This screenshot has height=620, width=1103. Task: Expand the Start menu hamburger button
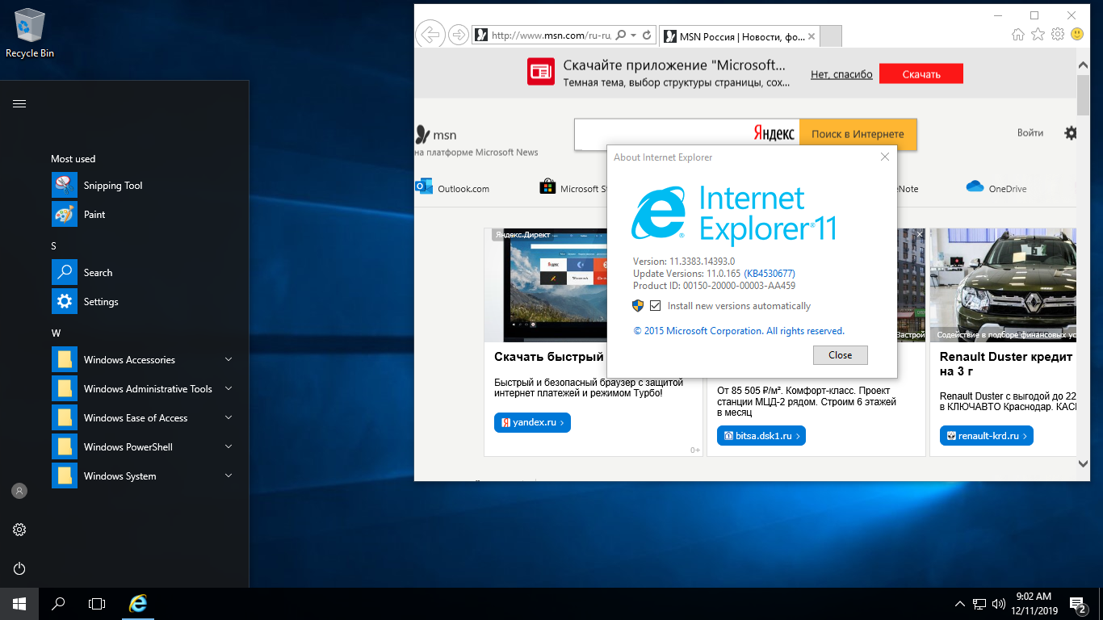(19, 103)
